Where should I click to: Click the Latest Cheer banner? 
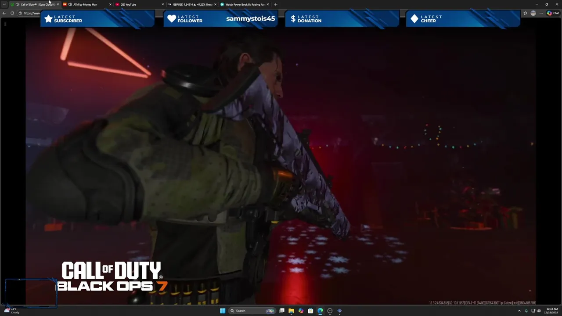[463, 19]
